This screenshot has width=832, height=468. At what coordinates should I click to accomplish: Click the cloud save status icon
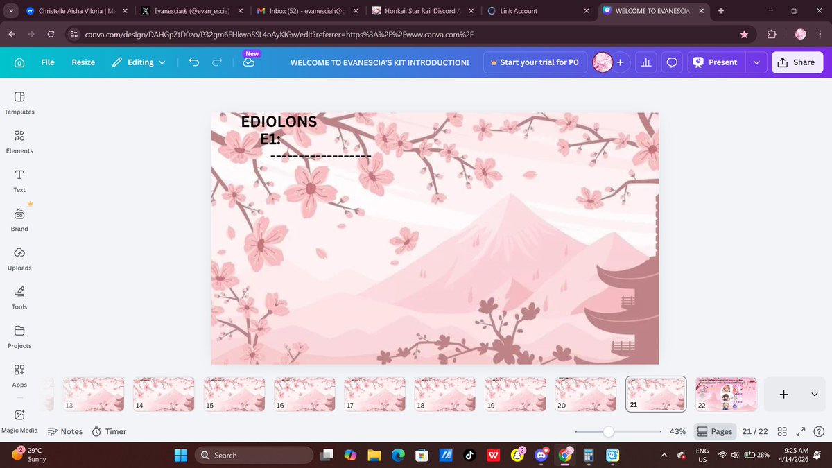(249, 62)
